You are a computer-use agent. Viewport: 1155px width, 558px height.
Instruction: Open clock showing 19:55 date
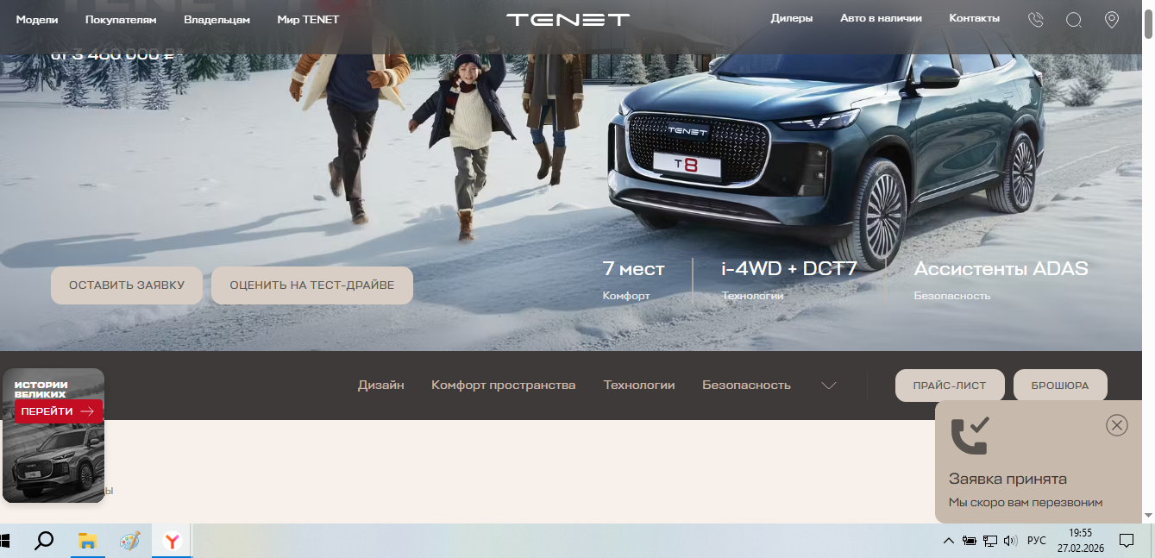[1081, 541]
